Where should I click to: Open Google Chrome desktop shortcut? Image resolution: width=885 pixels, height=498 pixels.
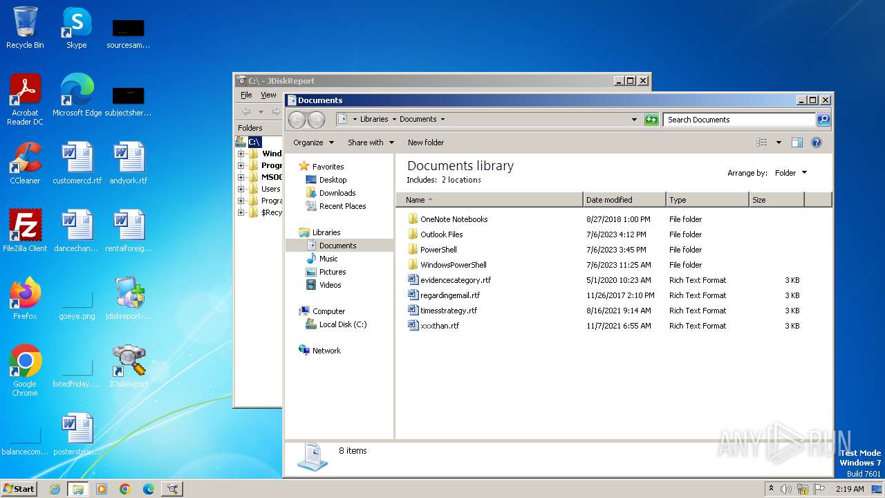point(25,371)
